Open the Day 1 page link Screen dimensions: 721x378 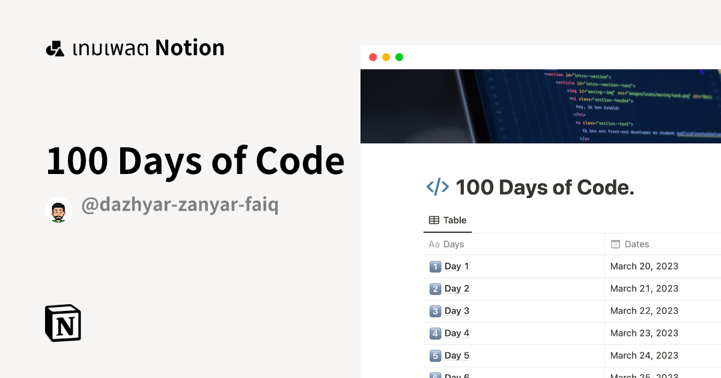tap(457, 266)
